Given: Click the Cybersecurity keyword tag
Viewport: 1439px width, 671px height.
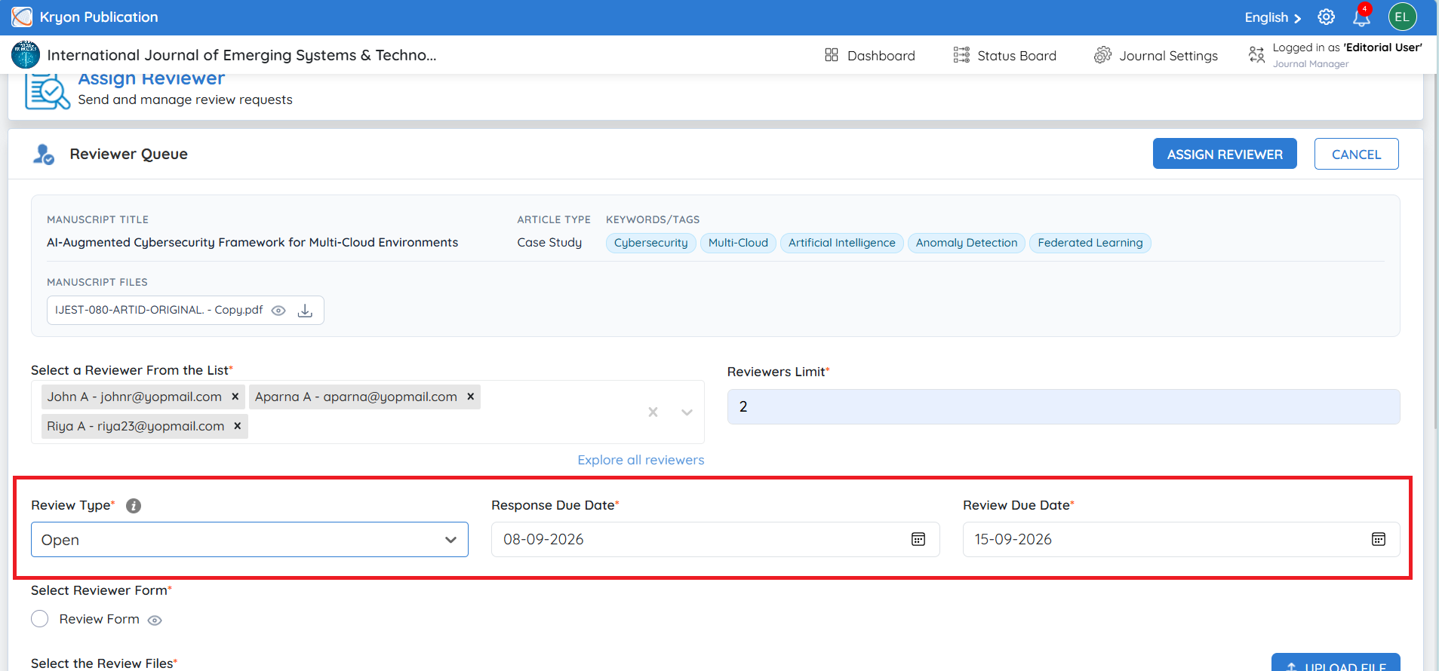Looking at the screenshot, I should [x=650, y=243].
